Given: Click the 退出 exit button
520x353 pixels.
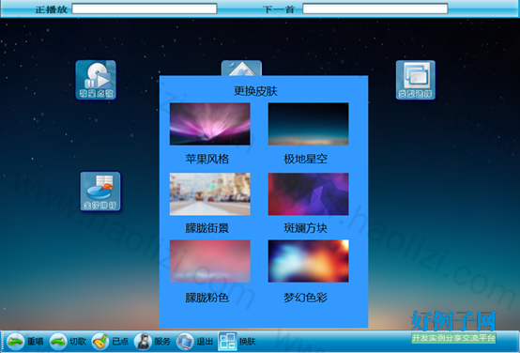Looking at the screenshot, I should coord(194,342).
